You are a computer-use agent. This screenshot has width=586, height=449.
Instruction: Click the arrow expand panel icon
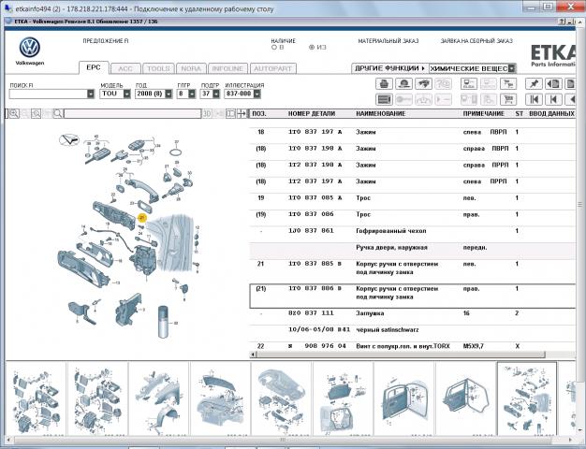pyautogui.click(x=242, y=113)
